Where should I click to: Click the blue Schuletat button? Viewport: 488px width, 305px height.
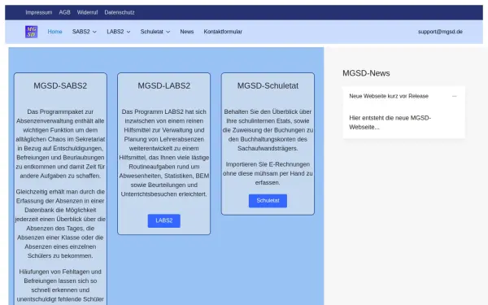tap(268, 201)
